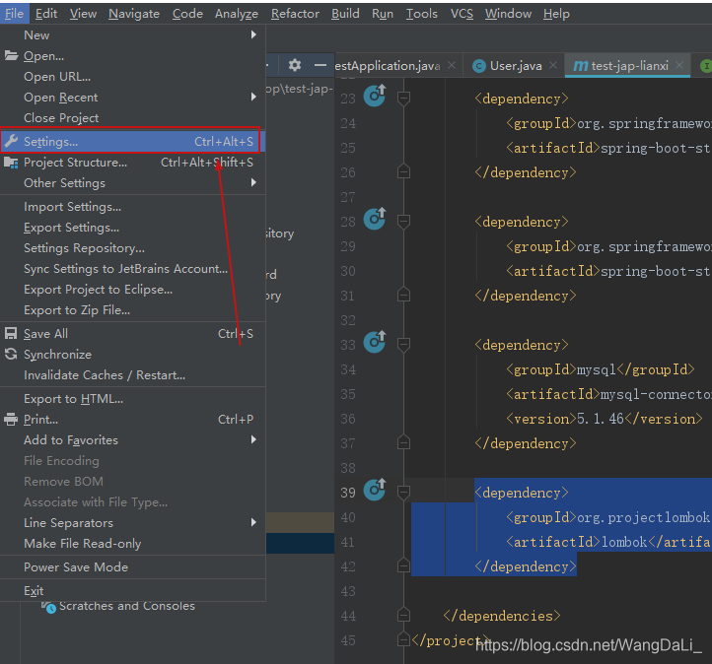Select Open URL... menu entry
This screenshot has width=712, height=664.
click(x=132, y=77)
